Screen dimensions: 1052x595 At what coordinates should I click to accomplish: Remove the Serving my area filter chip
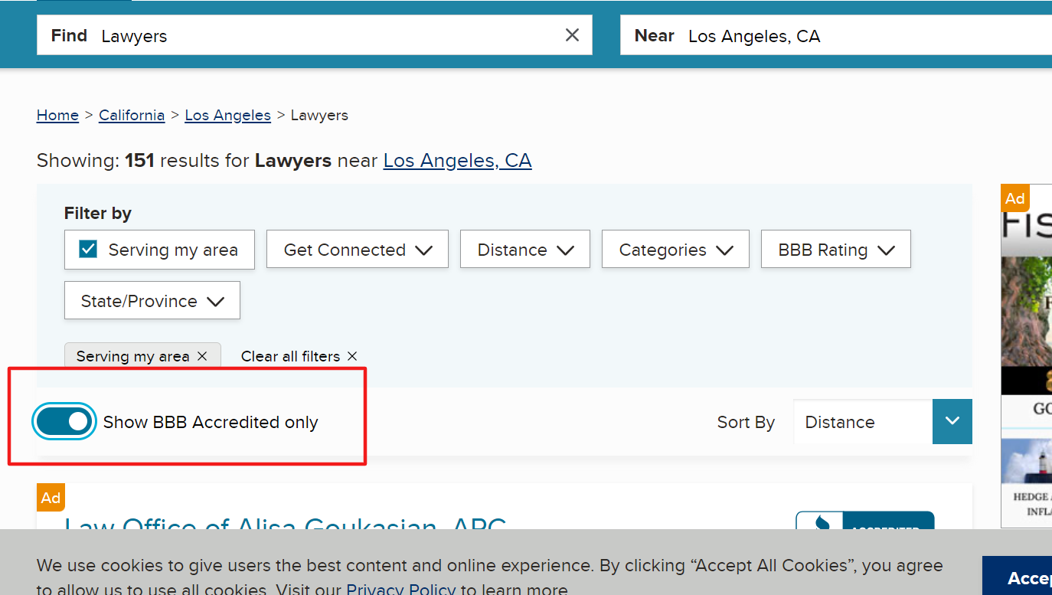[202, 356]
